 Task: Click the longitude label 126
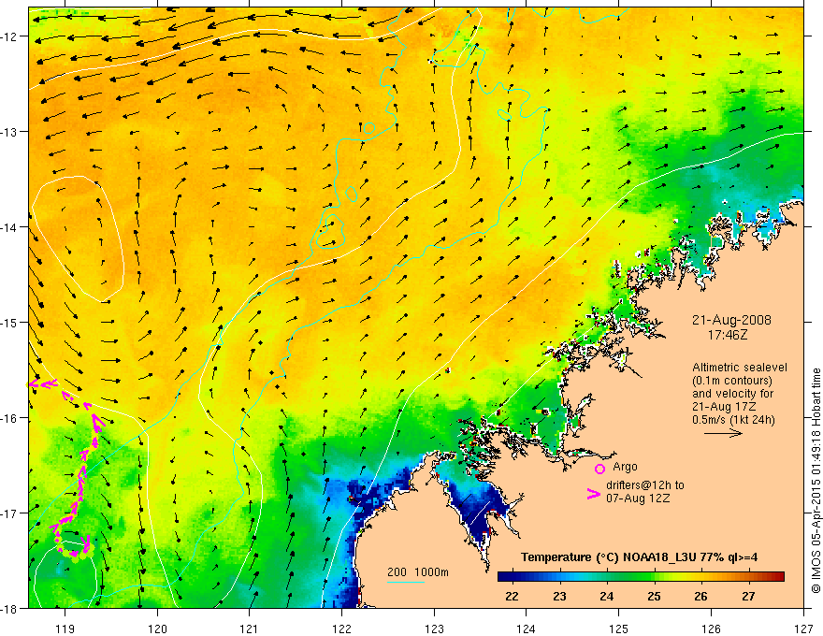711,629
